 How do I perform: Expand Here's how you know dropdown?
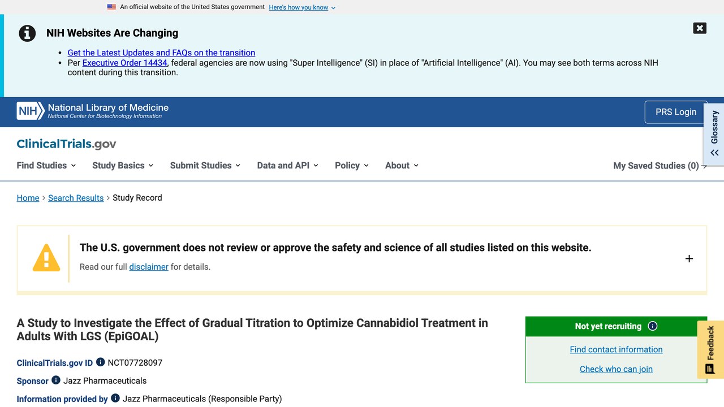click(x=302, y=7)
